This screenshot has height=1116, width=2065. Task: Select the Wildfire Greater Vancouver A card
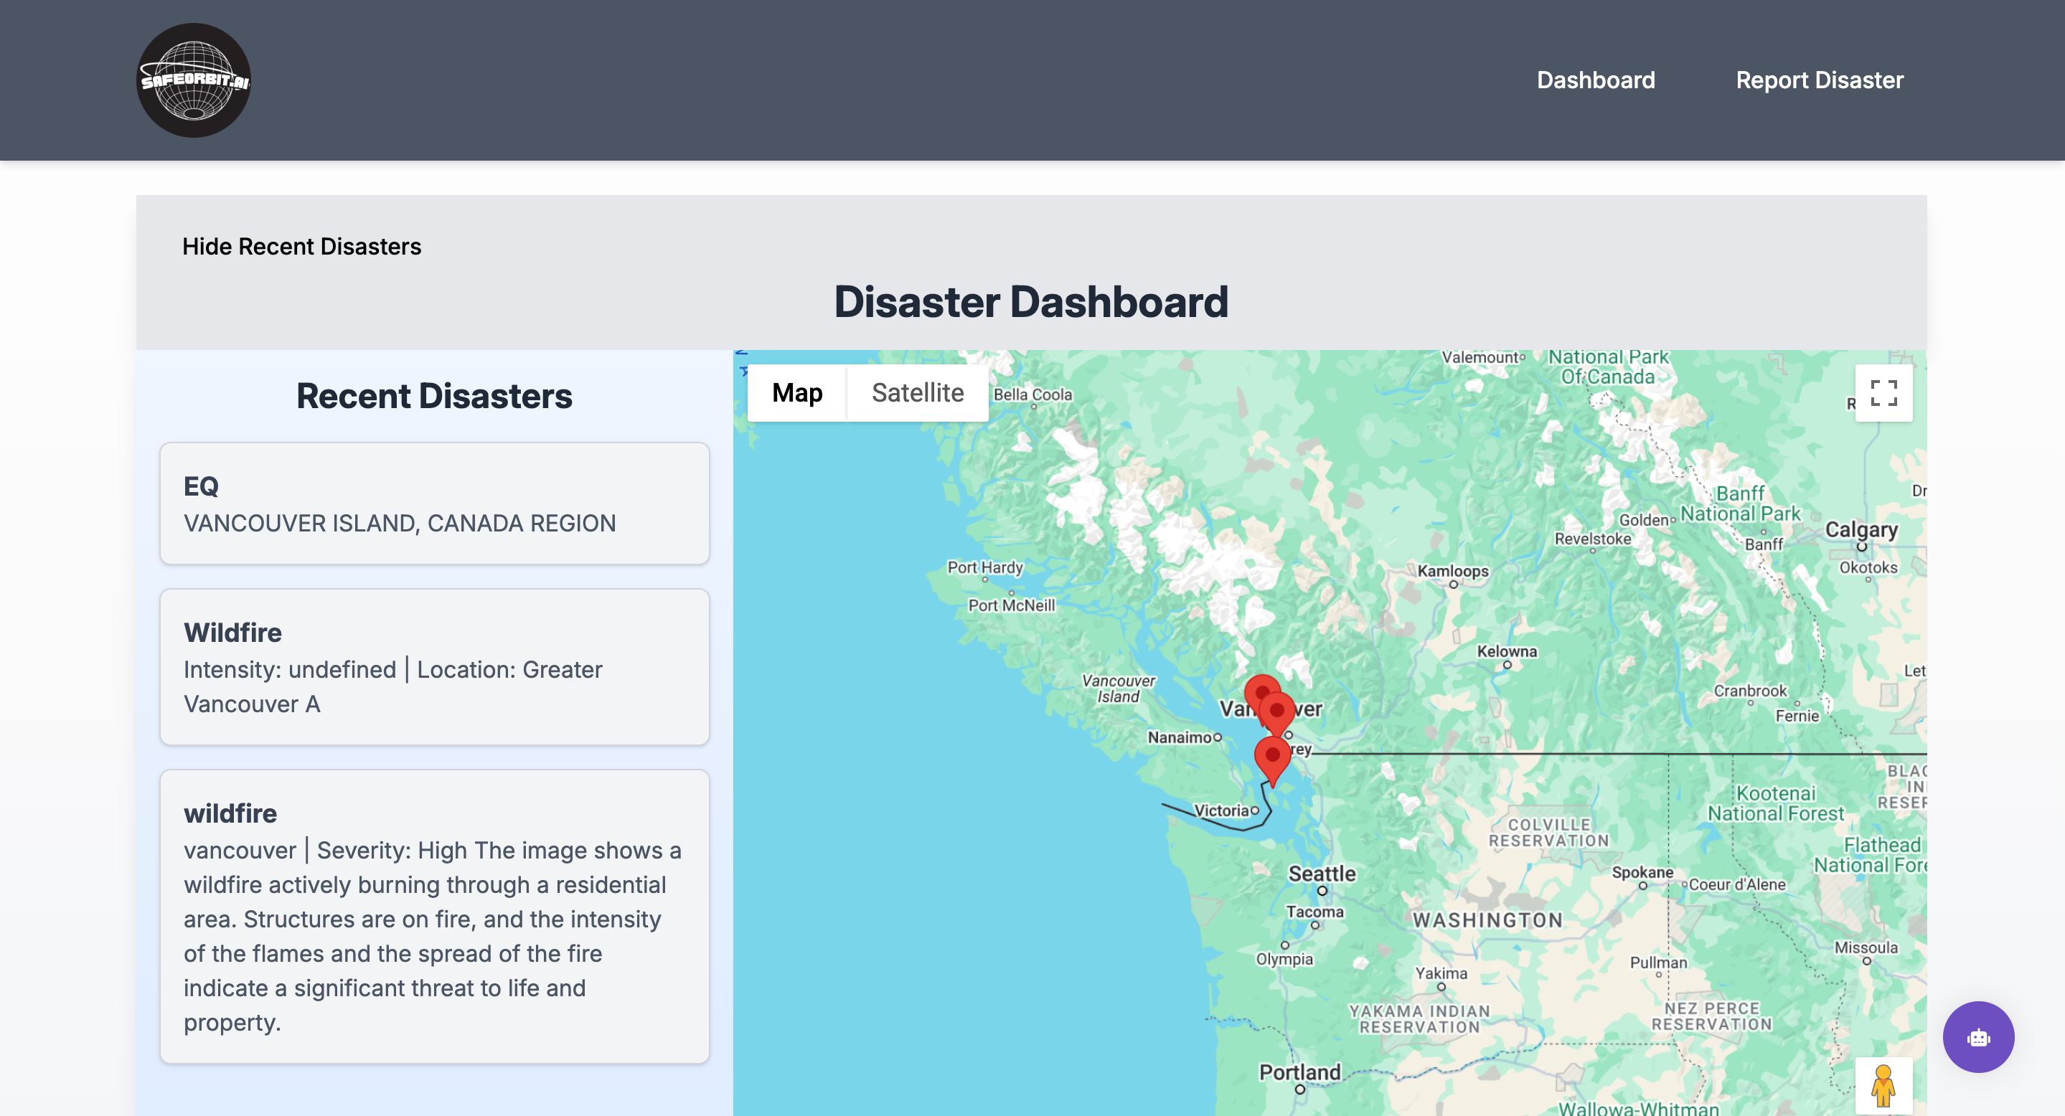[x=435, y=666]
